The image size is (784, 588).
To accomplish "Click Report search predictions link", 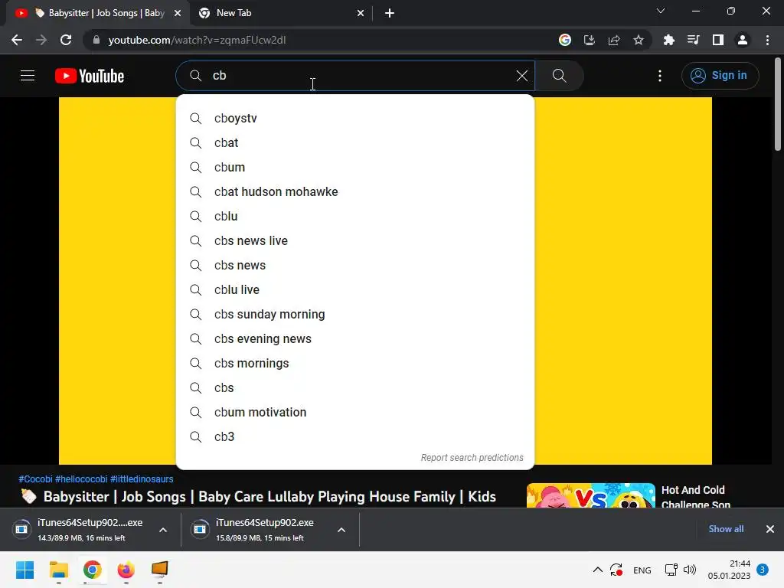I will (472, 458).
